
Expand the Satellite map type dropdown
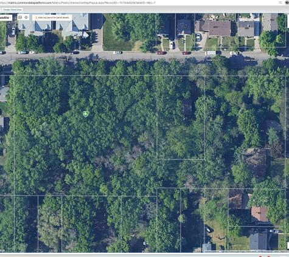point(5,18)
